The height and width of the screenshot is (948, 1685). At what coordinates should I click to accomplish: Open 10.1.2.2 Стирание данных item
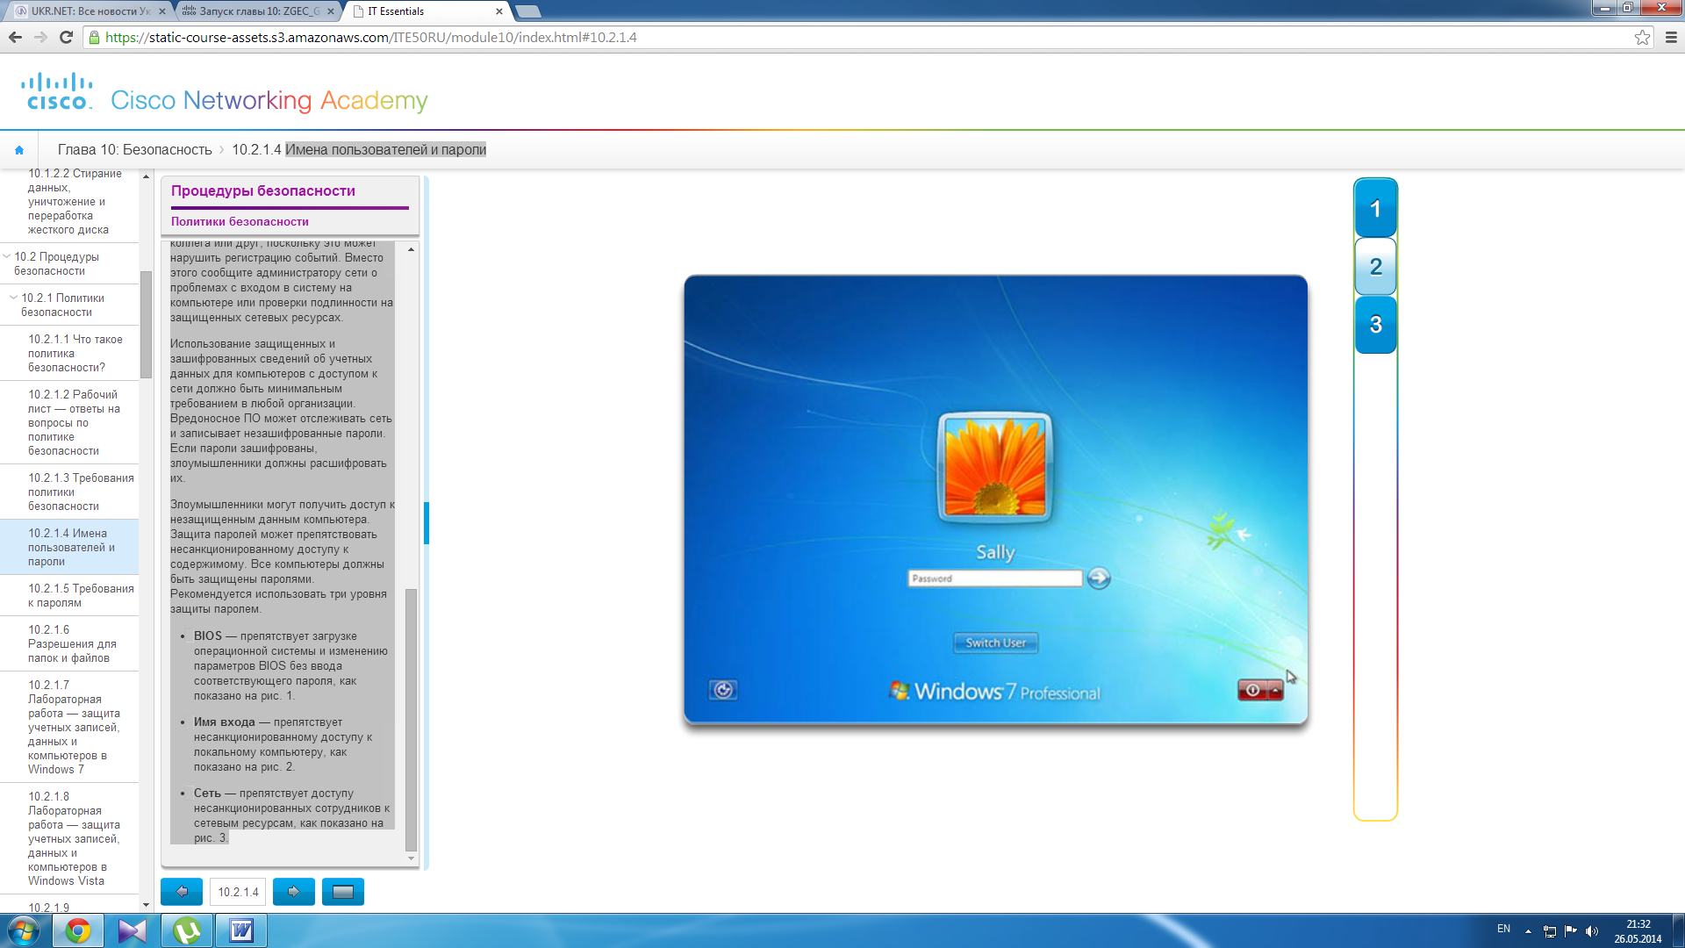75,203
